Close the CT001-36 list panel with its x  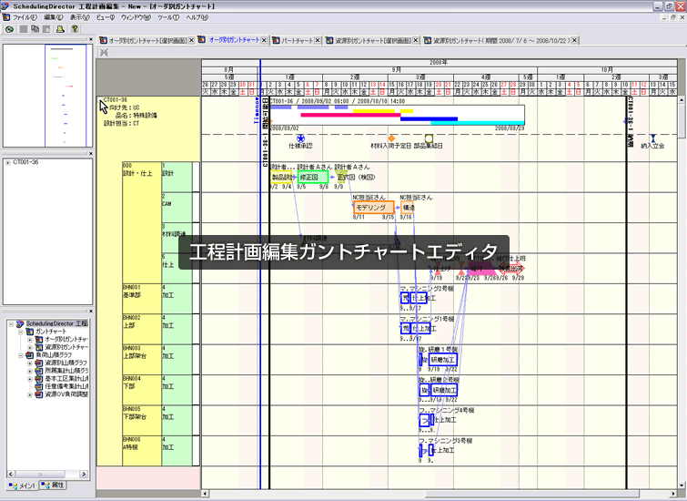coord(91,154)
